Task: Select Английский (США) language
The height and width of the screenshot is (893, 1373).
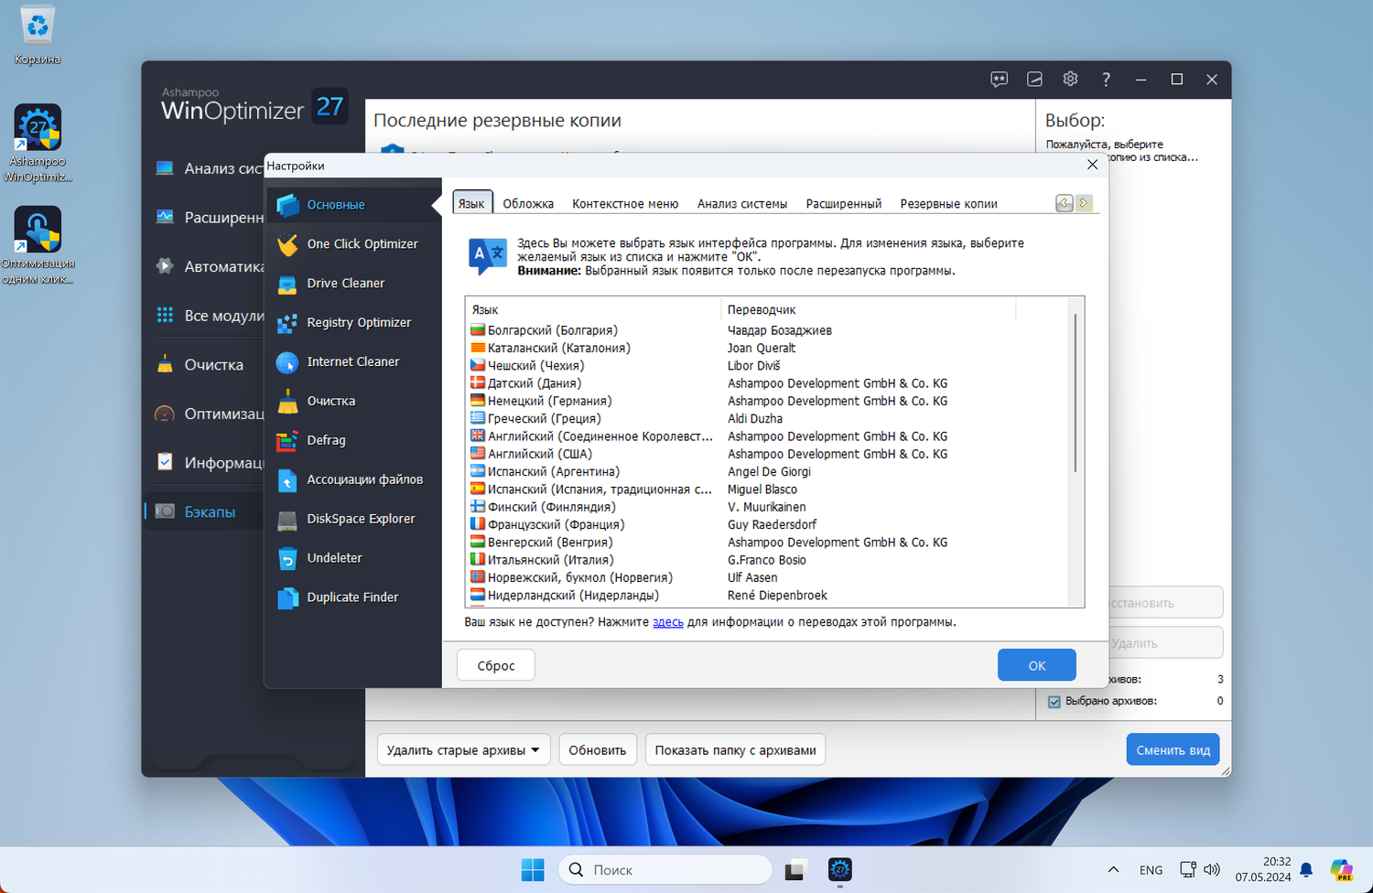Action: (x=531, y=454)
